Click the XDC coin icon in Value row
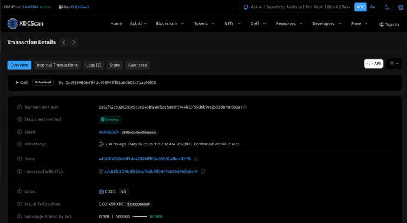407x223 pixels. coord(101,192)
